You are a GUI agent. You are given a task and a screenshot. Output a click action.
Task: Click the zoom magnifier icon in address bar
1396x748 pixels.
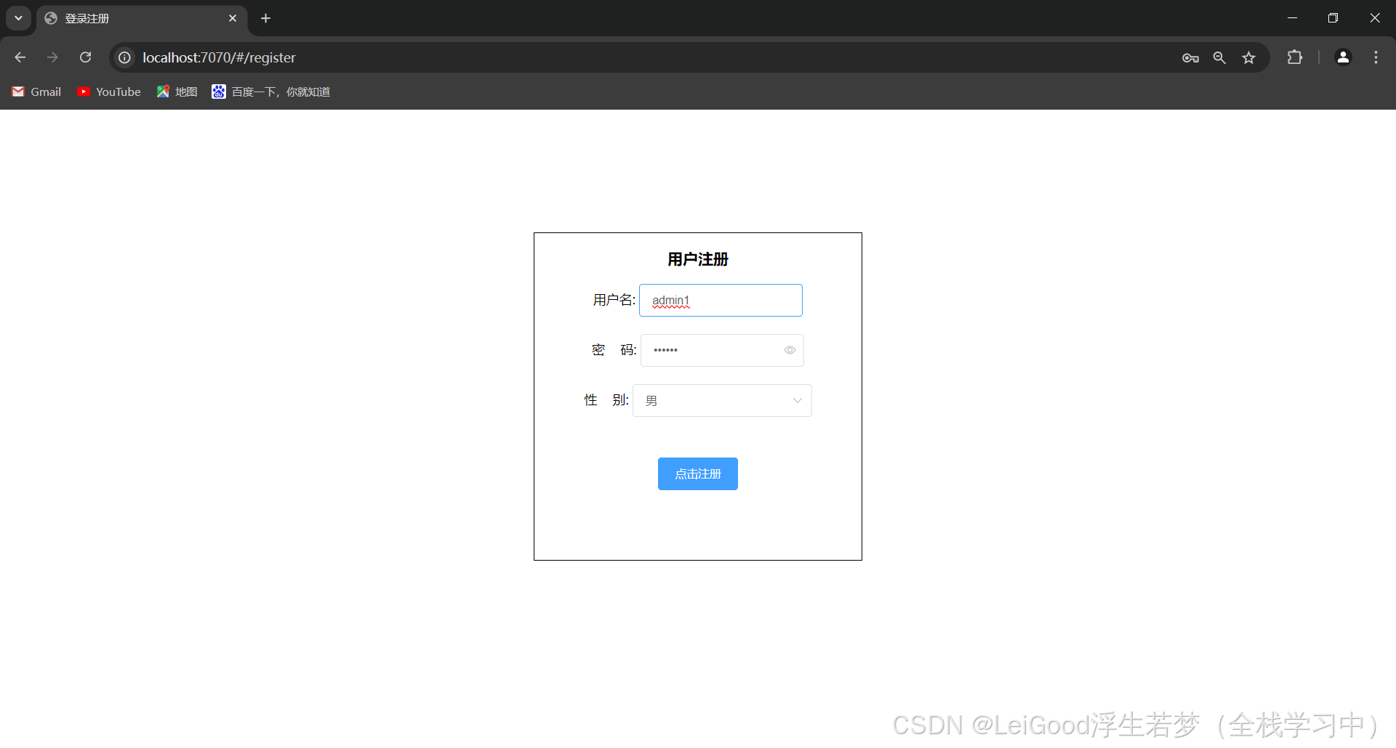[1219, 57]
